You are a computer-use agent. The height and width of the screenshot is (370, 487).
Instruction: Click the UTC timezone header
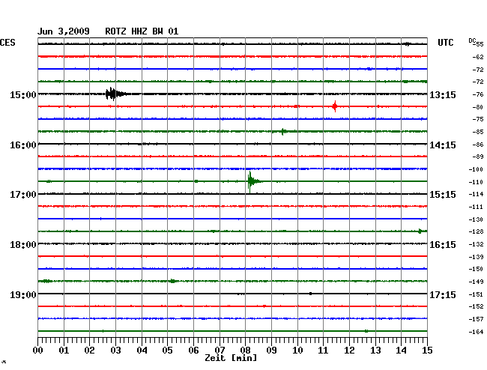click(445, 43)
